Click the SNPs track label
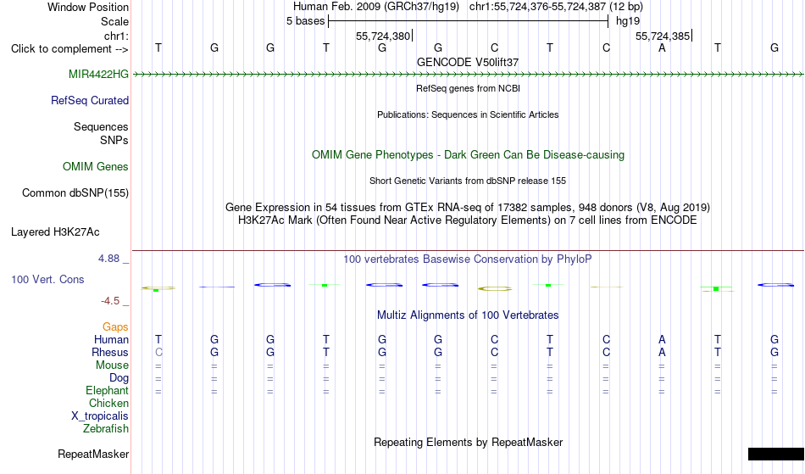805x474 pixels. (x=114, y=140)
